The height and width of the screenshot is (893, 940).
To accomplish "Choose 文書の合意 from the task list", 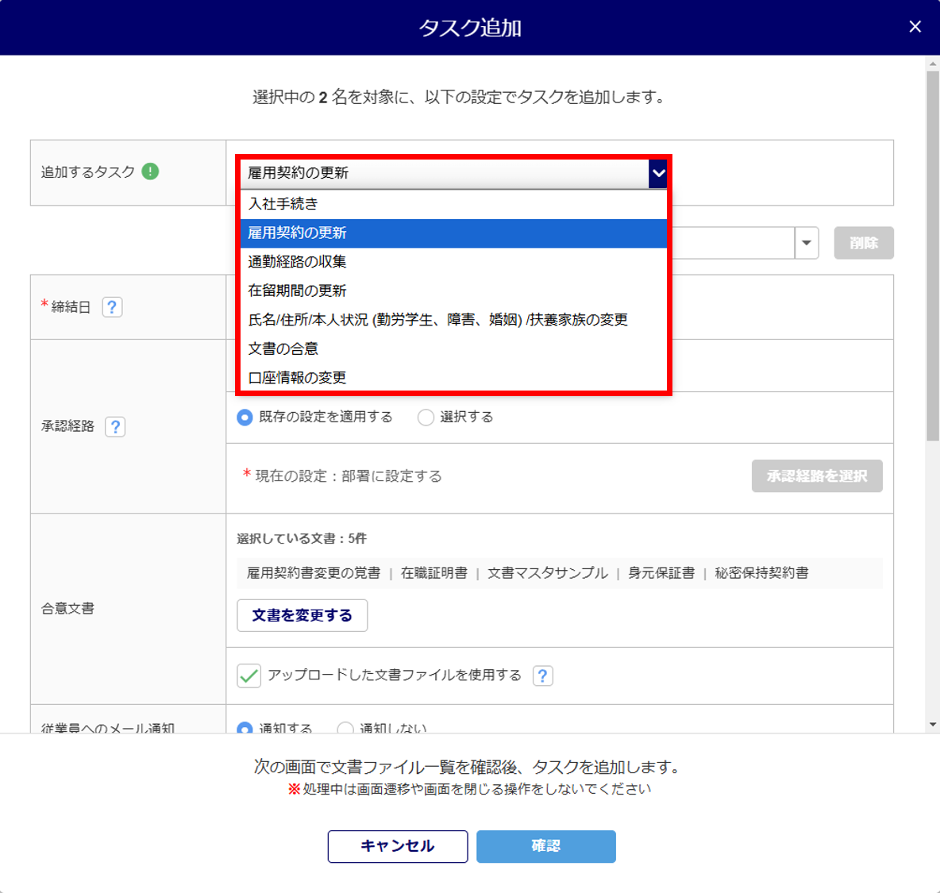I will point(454,348).
